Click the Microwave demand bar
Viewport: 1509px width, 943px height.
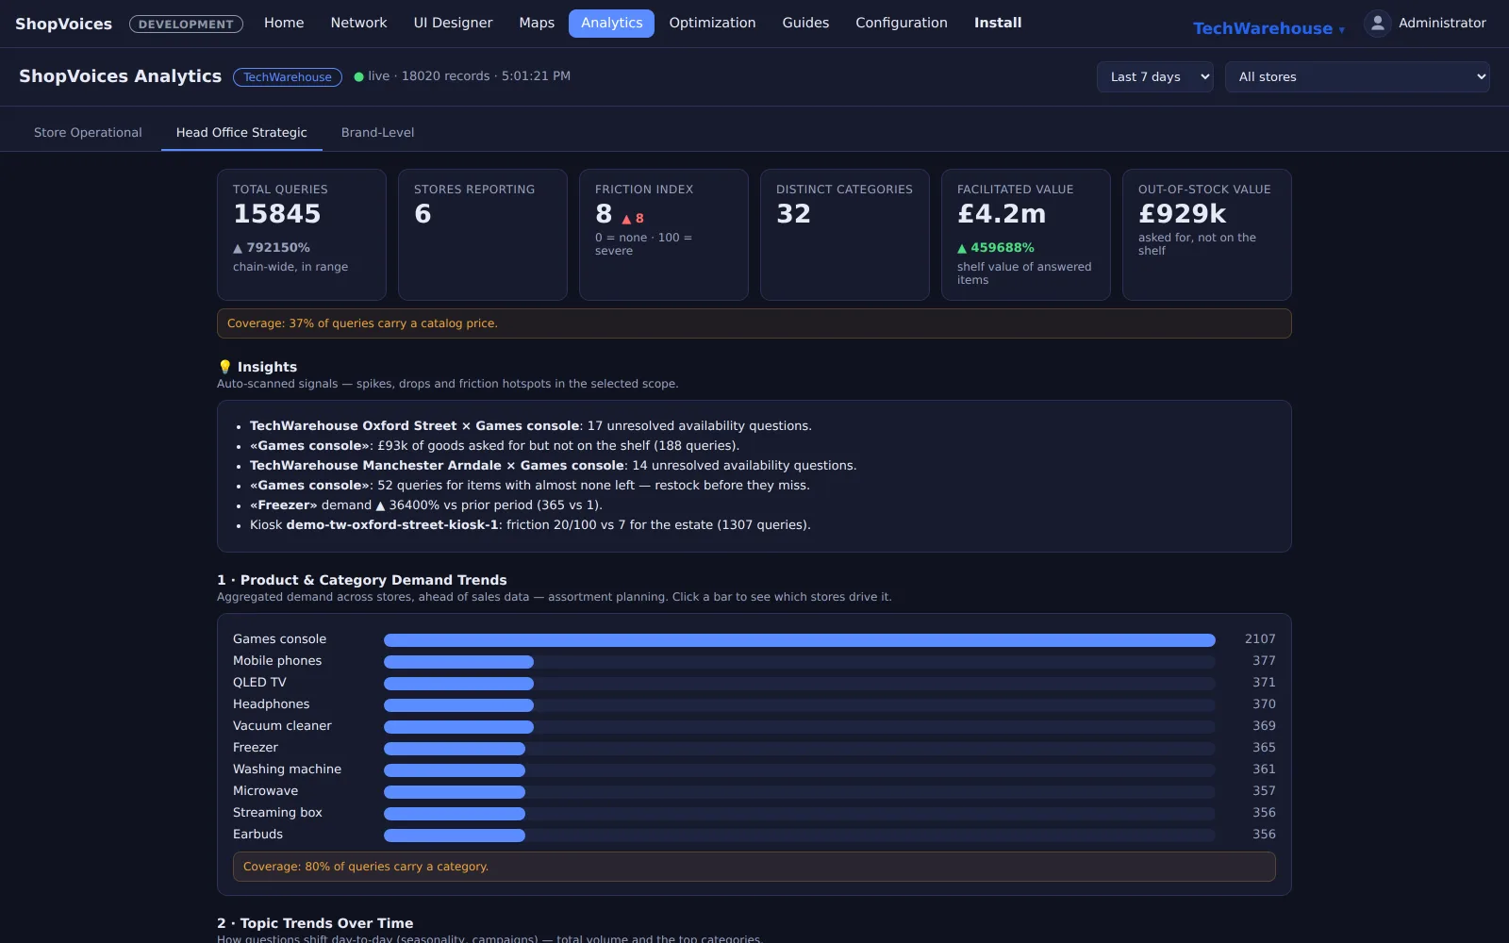tap(455, 792)
